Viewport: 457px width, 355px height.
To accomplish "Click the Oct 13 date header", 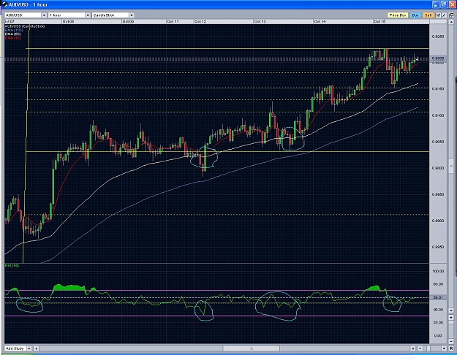I will (260, 22).
